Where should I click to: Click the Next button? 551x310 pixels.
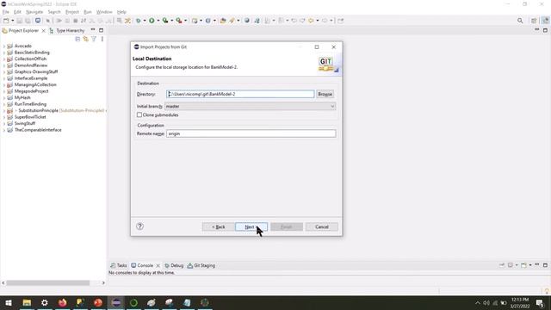tap(251, 226)
